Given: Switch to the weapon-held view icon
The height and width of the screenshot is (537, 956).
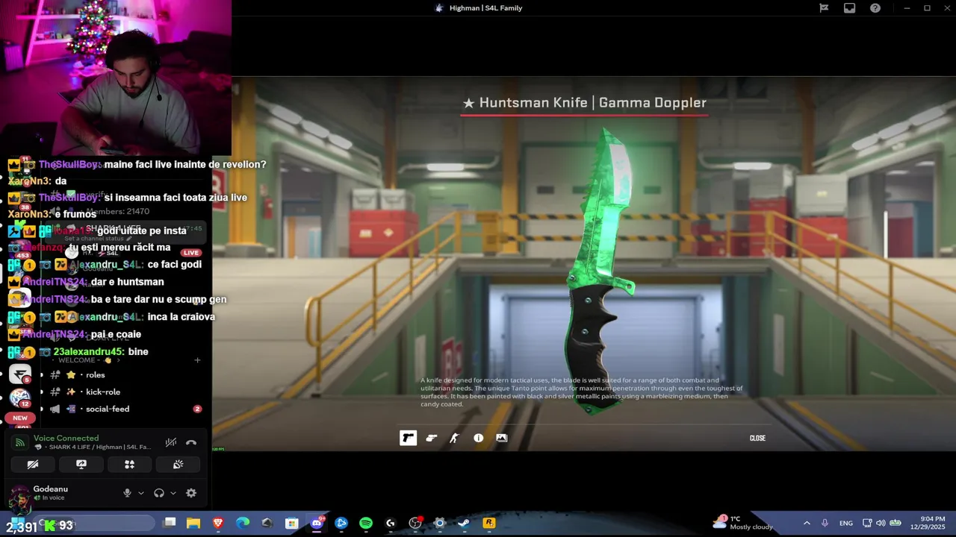Looking at the screenshot, I should click(x=431, y=438).
